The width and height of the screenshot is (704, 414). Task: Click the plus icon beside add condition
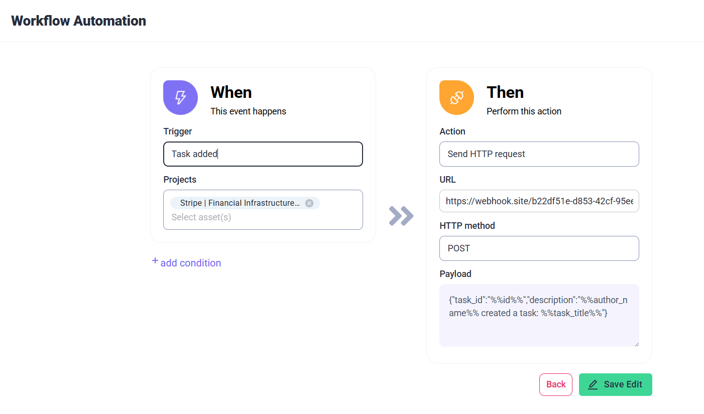click(155, 261)
